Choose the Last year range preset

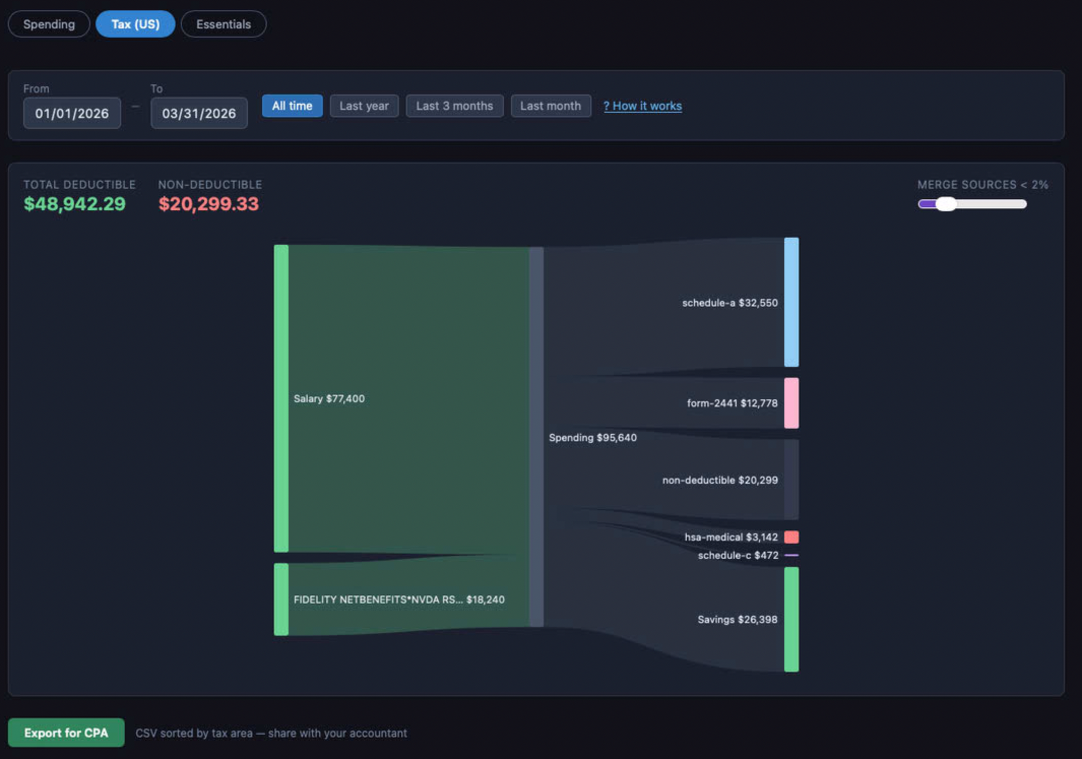coord(364,106)
